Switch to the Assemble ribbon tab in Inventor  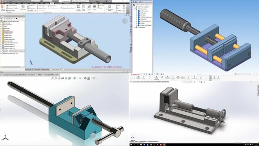(7, 3)
